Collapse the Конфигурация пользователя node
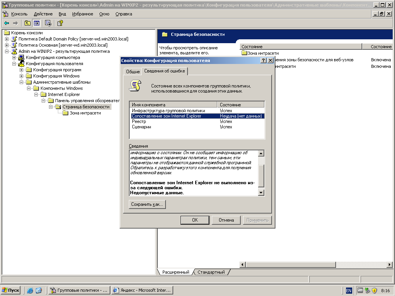395x296 pixels. [14, 64]
